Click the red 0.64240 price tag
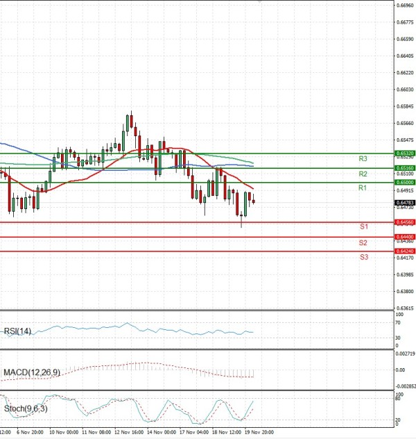Viewport: 416px width, 439px height. point(405,251)
